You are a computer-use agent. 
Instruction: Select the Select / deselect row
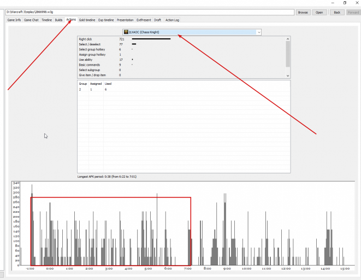click(181, 44)
